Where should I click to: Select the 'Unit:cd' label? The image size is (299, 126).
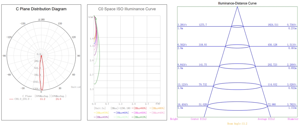point(76,87)
